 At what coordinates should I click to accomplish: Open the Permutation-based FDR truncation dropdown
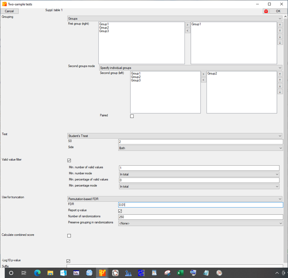tap(175, 199)
